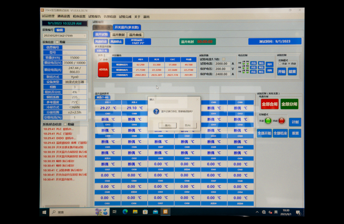Expand the device number dropdown

tap(85, 36)
